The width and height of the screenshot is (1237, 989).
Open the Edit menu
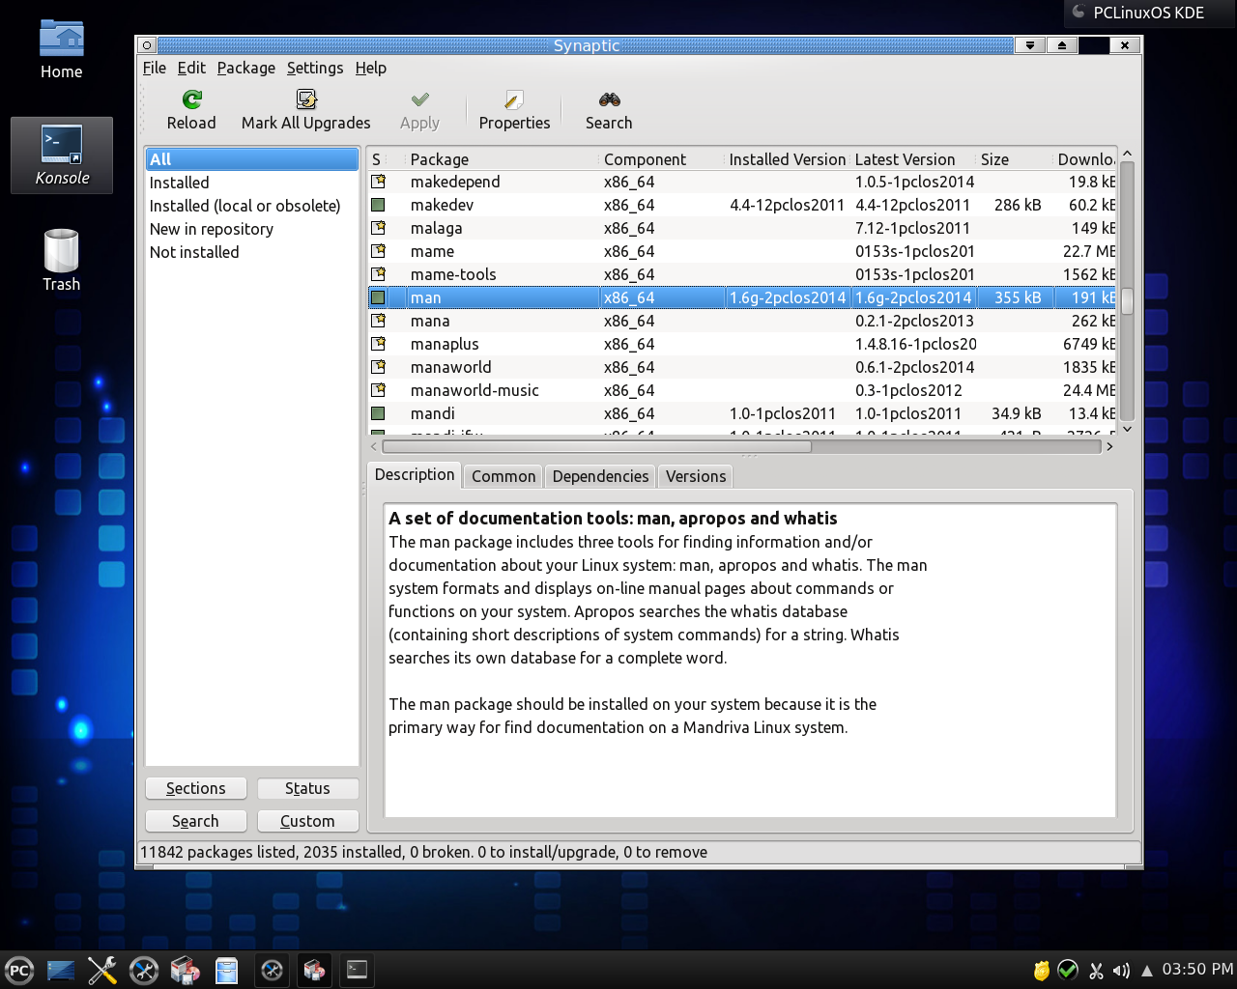[191, 68]
